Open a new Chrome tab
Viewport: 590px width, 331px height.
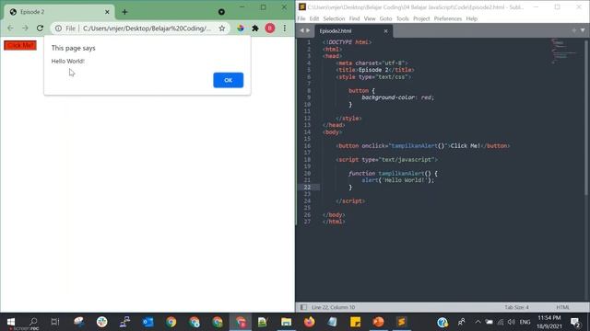click(124, 12)
